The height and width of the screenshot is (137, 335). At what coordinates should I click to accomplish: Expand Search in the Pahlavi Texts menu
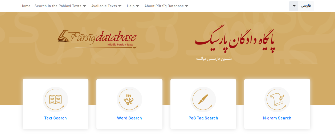[60, 6]
